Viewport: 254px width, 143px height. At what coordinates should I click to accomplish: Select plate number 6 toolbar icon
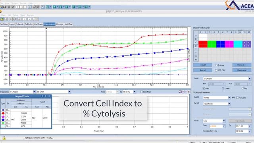coord(86,7)
